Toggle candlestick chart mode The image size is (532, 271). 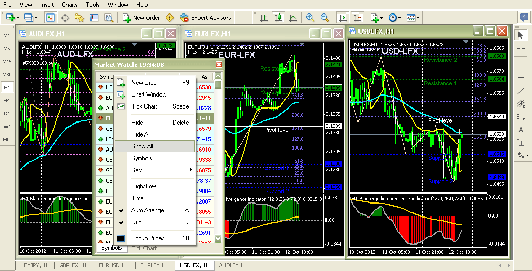(x=278, y=18)
